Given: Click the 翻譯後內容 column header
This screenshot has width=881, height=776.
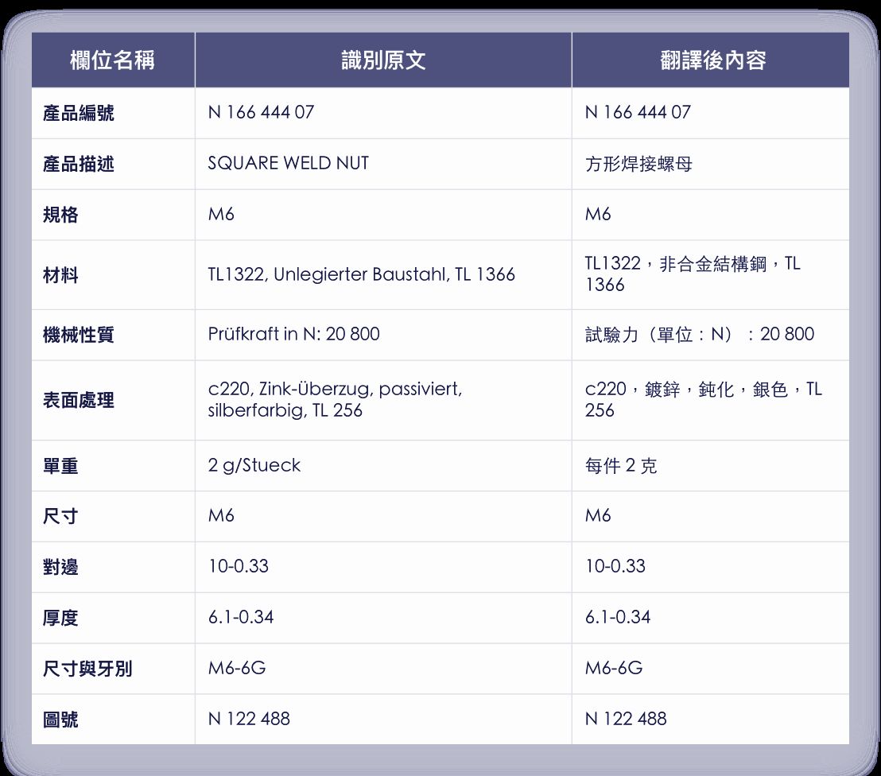Looking at the screenshot, I should 711,60.
